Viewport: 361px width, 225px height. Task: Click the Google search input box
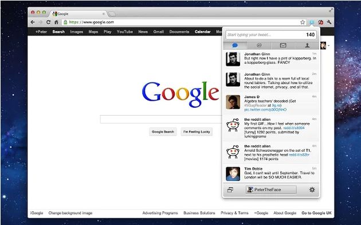pos(161,120)
